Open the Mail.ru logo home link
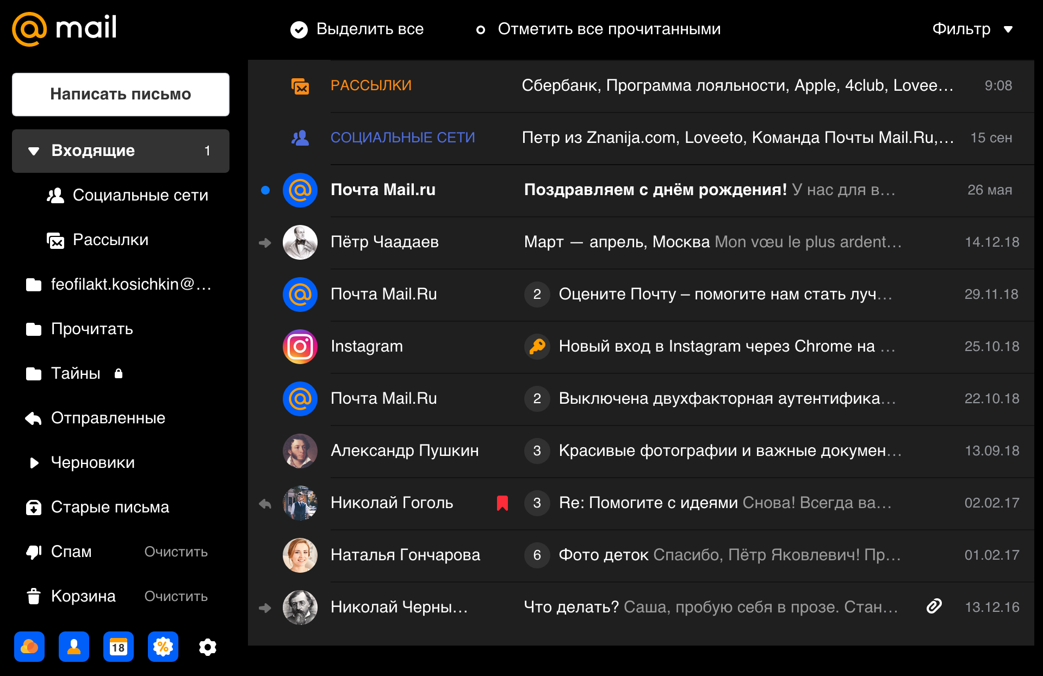This screenshot has width=1043, height=676. point(65,29)
